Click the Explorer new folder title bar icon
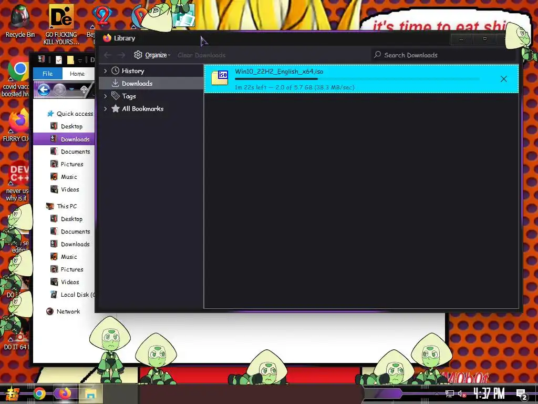Image resolution: width=538 pixels, height=404 pixels. pyautogui.click(x=71, y=60)
